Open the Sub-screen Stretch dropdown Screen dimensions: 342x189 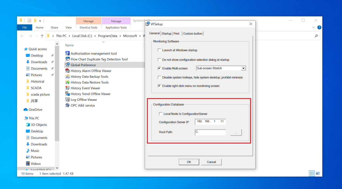pos(243,68)
